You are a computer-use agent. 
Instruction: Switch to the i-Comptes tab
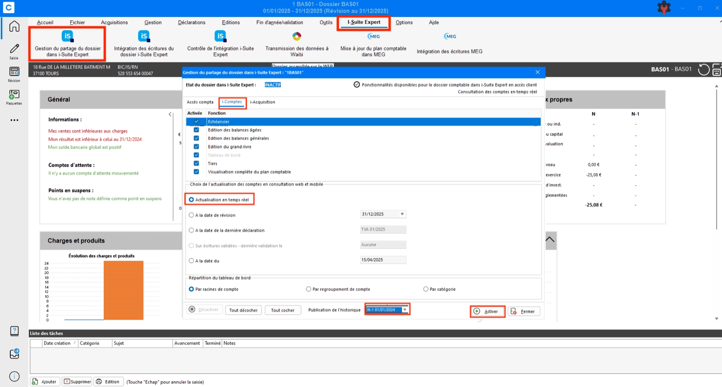coord(232,102)
